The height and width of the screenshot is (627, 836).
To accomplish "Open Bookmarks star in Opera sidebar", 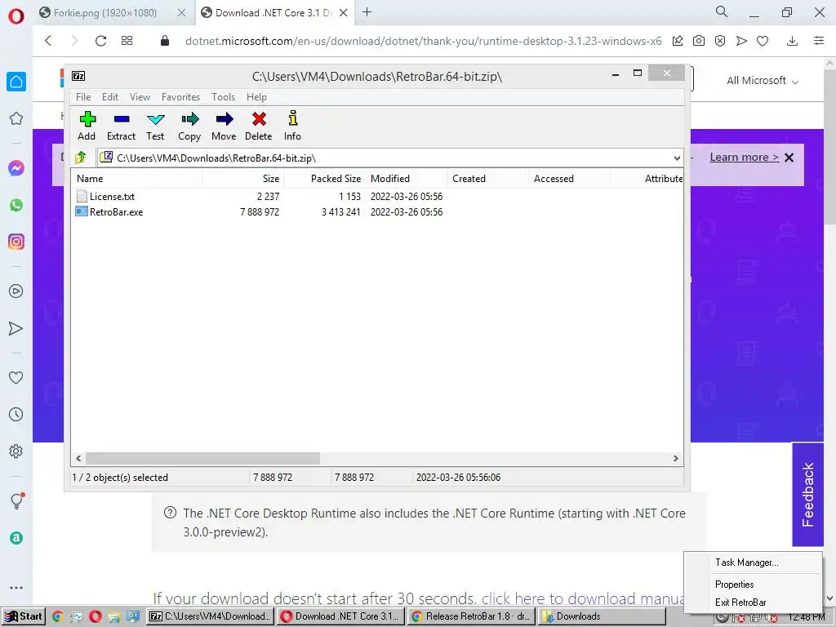I will tap(16, 118).
